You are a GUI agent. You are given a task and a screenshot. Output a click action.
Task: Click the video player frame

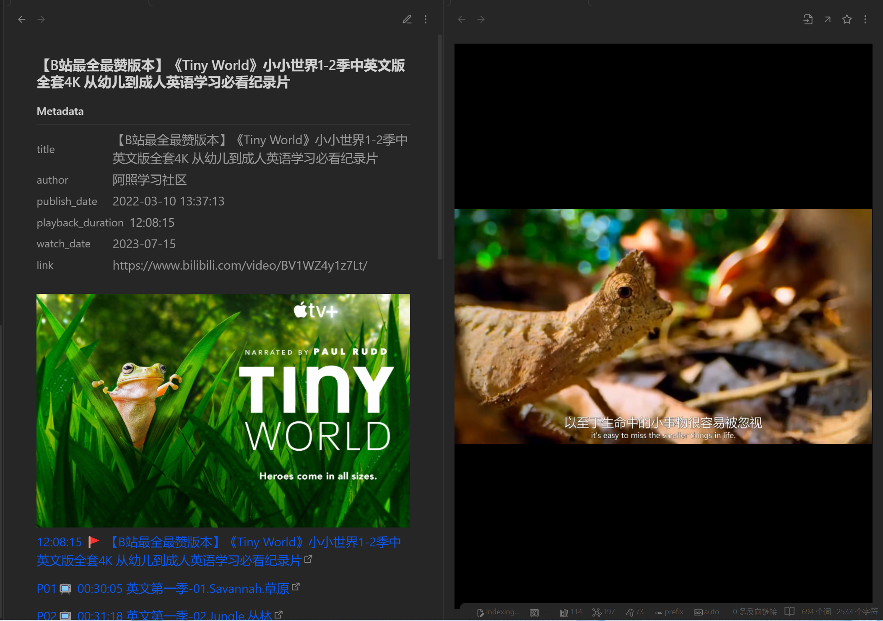663,326
